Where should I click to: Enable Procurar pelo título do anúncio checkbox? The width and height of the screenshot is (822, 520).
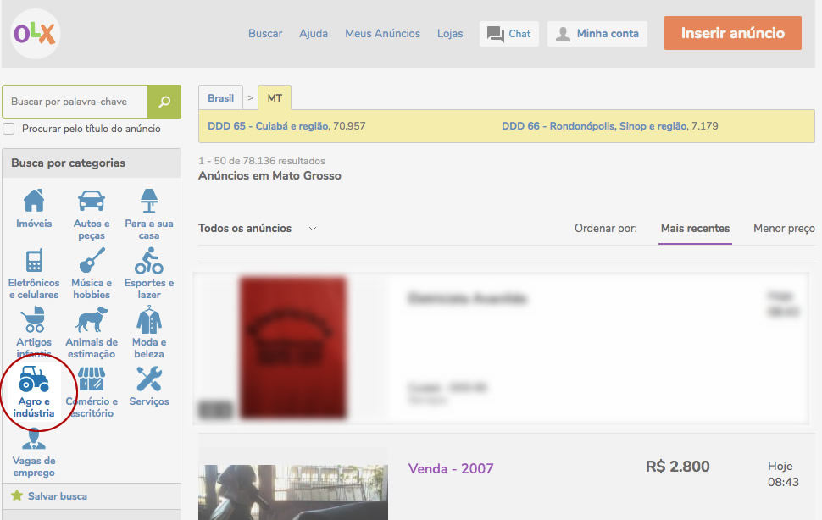tap(9, 129)
